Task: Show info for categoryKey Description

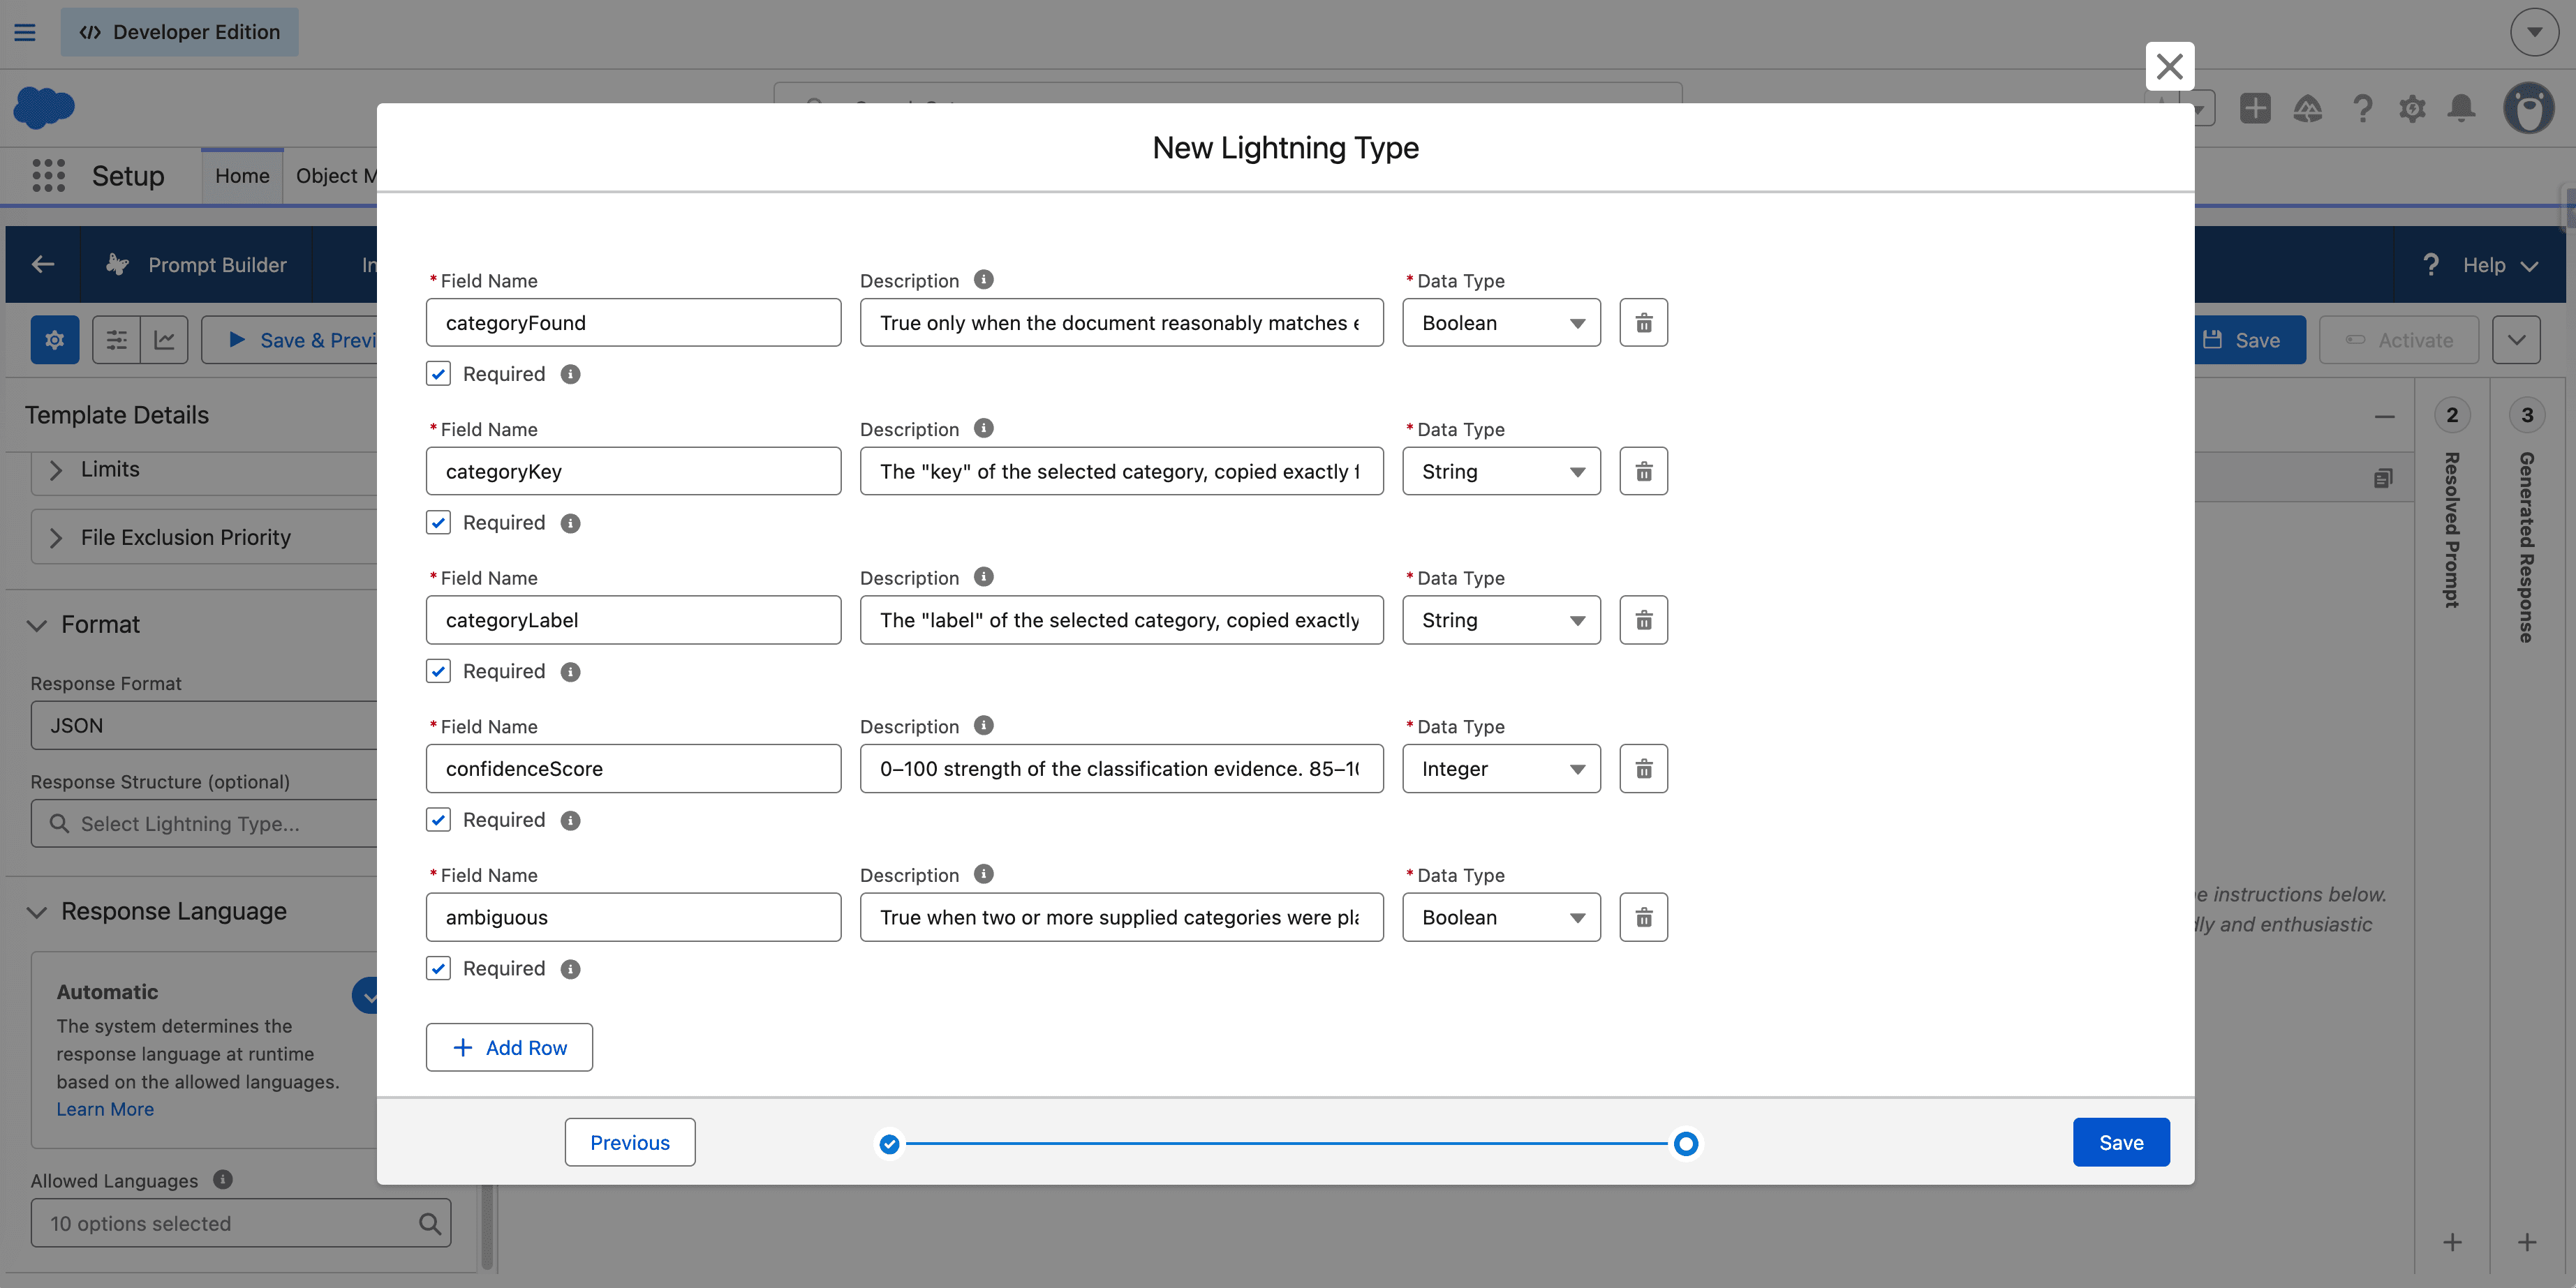Action: 984,428
